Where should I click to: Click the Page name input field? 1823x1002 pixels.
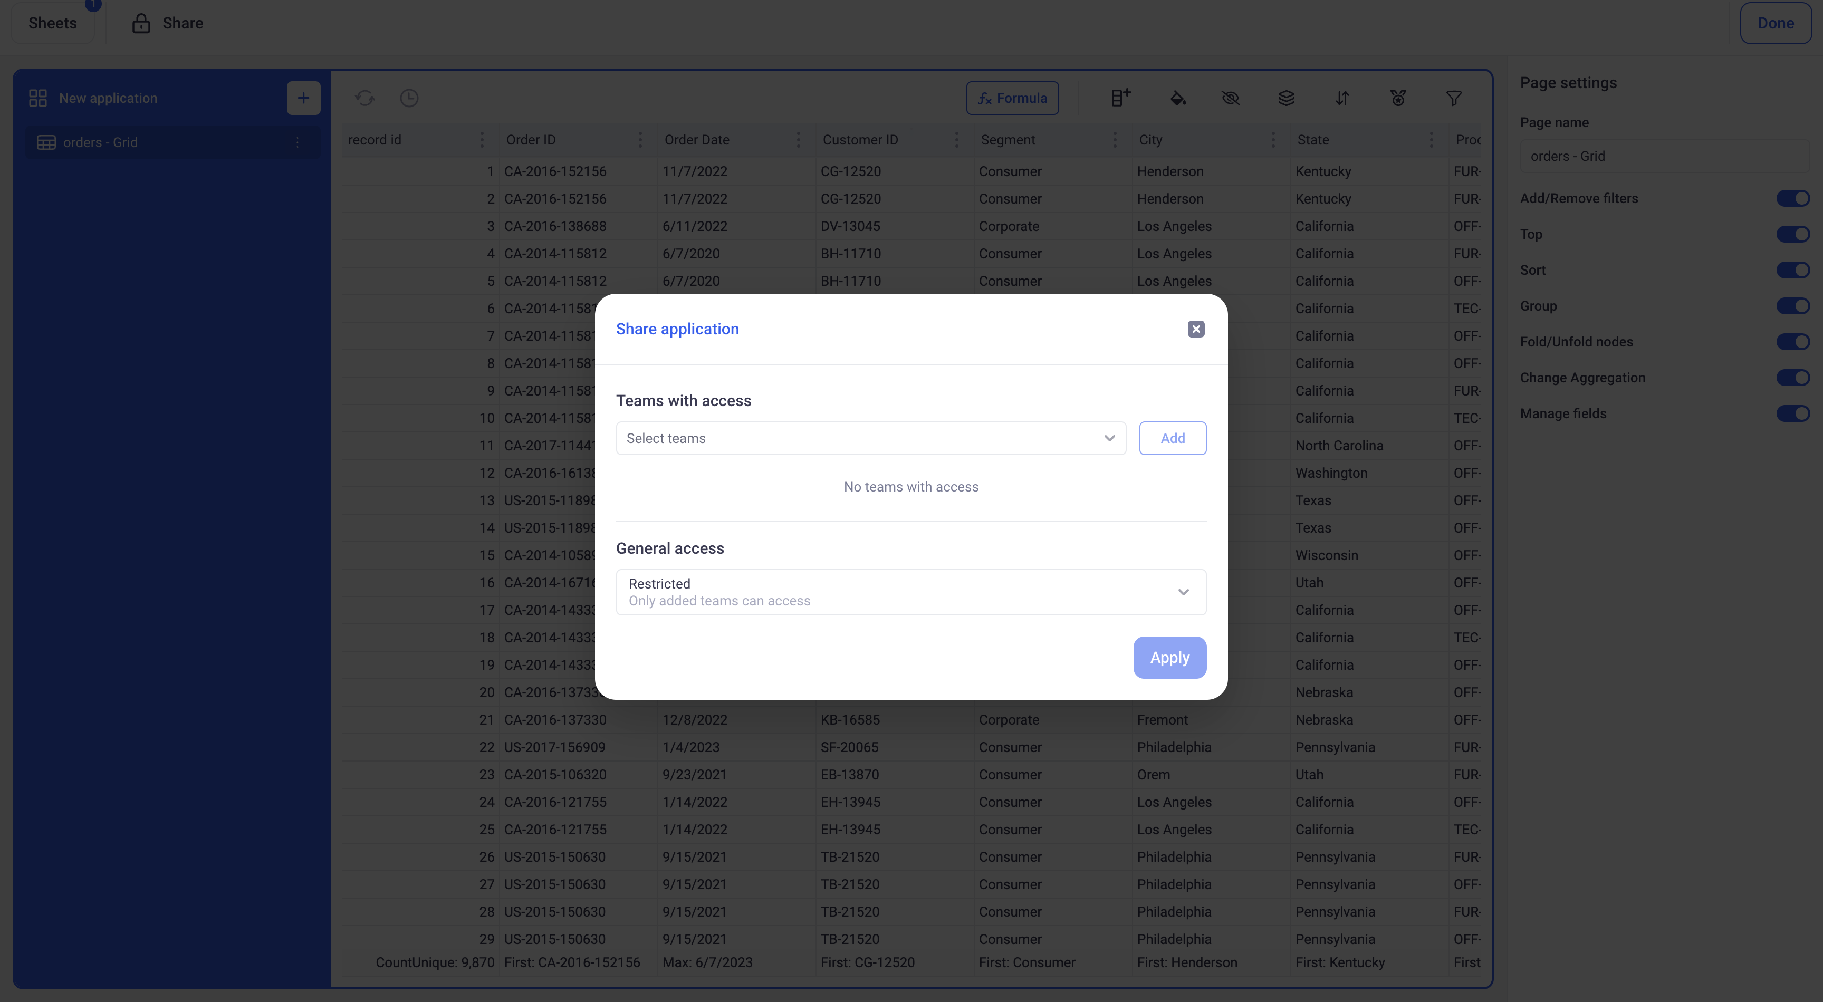[x=1663, y=156]
